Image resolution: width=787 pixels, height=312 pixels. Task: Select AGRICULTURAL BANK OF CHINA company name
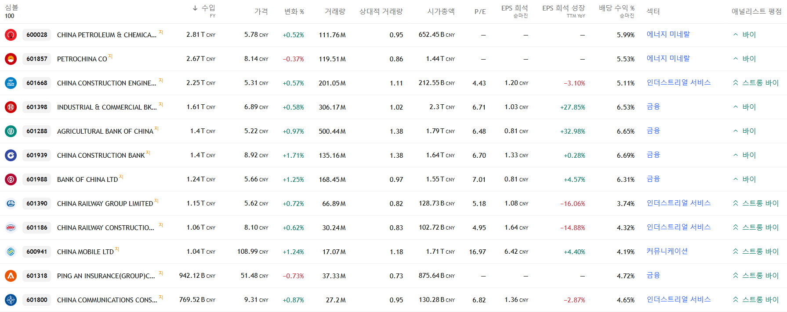pyautogui.click(x=105, y=131)
